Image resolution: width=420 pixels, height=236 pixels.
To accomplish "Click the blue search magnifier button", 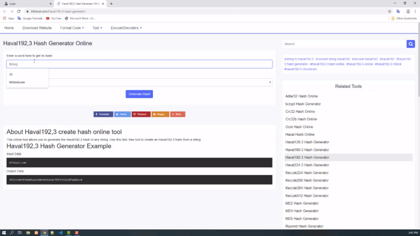I will 411,44.
